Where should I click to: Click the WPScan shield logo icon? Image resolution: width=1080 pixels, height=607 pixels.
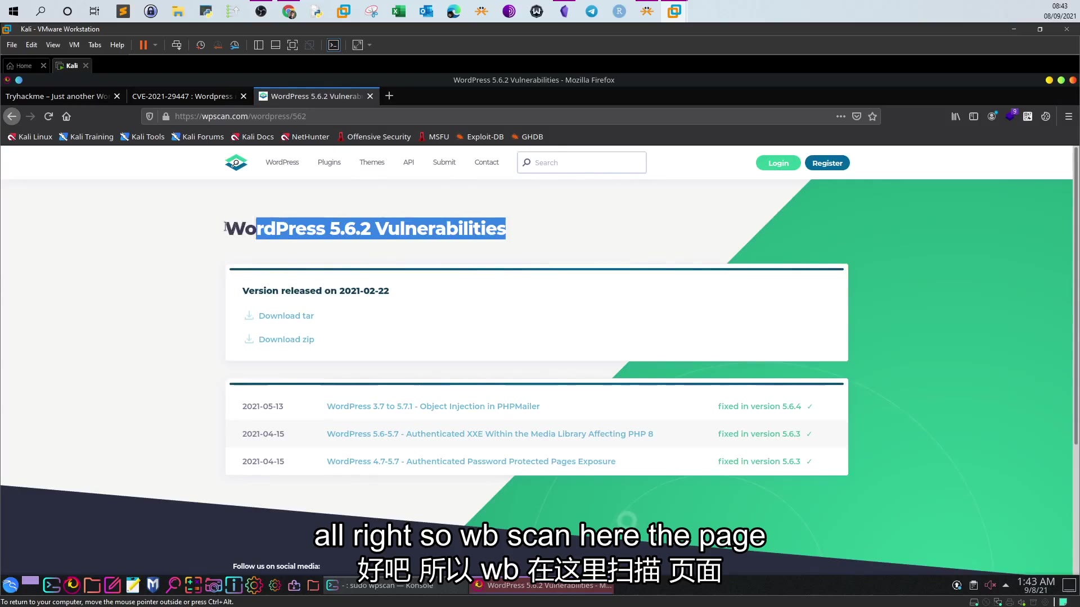click(x=235, y=162)
